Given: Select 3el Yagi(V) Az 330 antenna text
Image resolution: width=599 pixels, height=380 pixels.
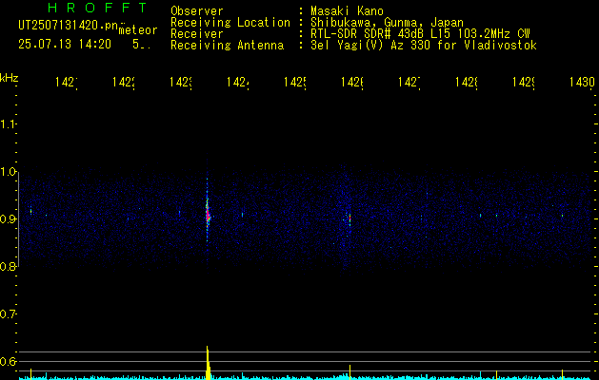Looking at the screenshot, I should 424,46.
